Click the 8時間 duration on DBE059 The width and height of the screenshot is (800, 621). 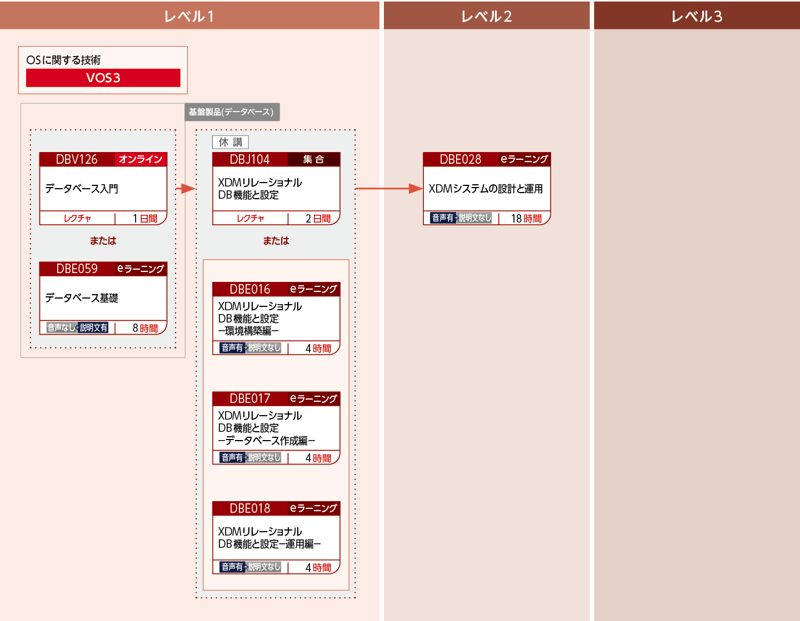[x=145, y=328]
